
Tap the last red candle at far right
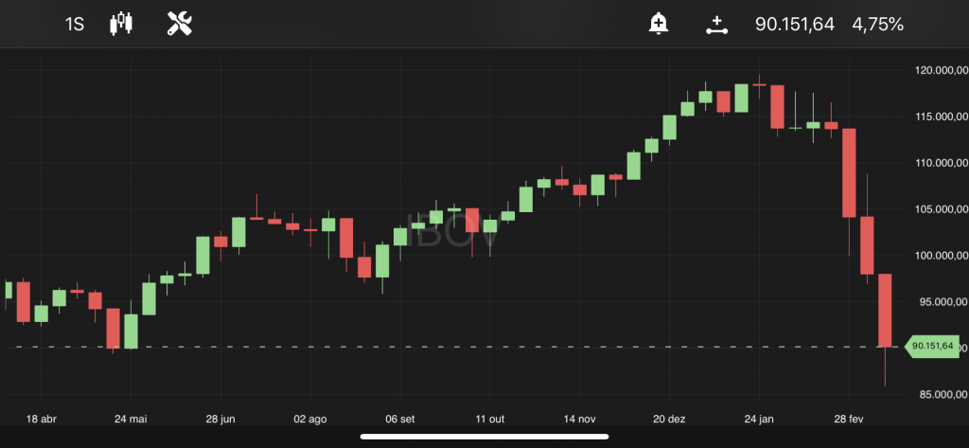tap(885, 310)
